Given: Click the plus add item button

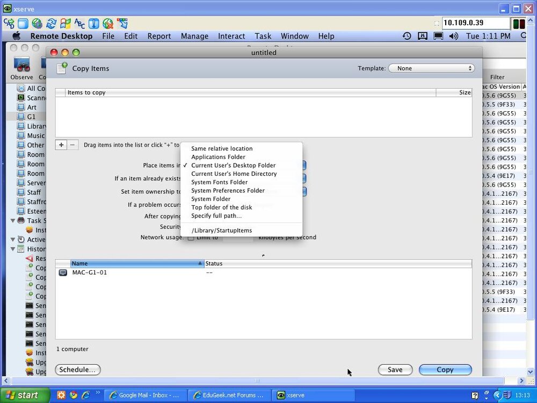Looking at the screenshot, I should tap(61, 145).
